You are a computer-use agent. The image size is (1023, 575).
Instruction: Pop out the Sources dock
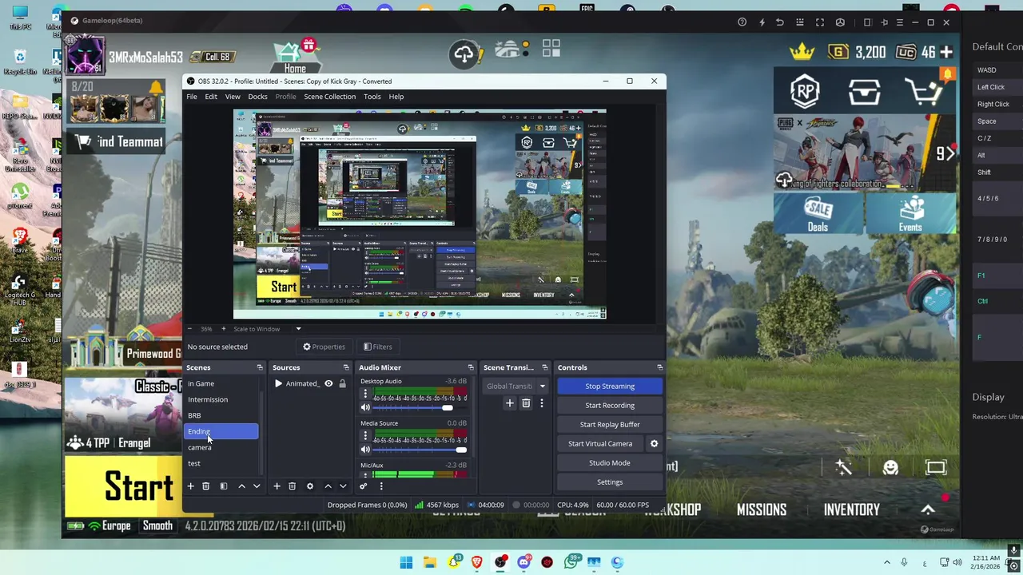[x=346, y=367]
